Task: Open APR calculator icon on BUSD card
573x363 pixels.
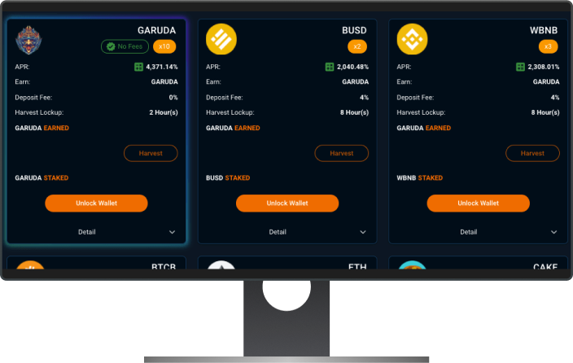Action: point(330,67)
